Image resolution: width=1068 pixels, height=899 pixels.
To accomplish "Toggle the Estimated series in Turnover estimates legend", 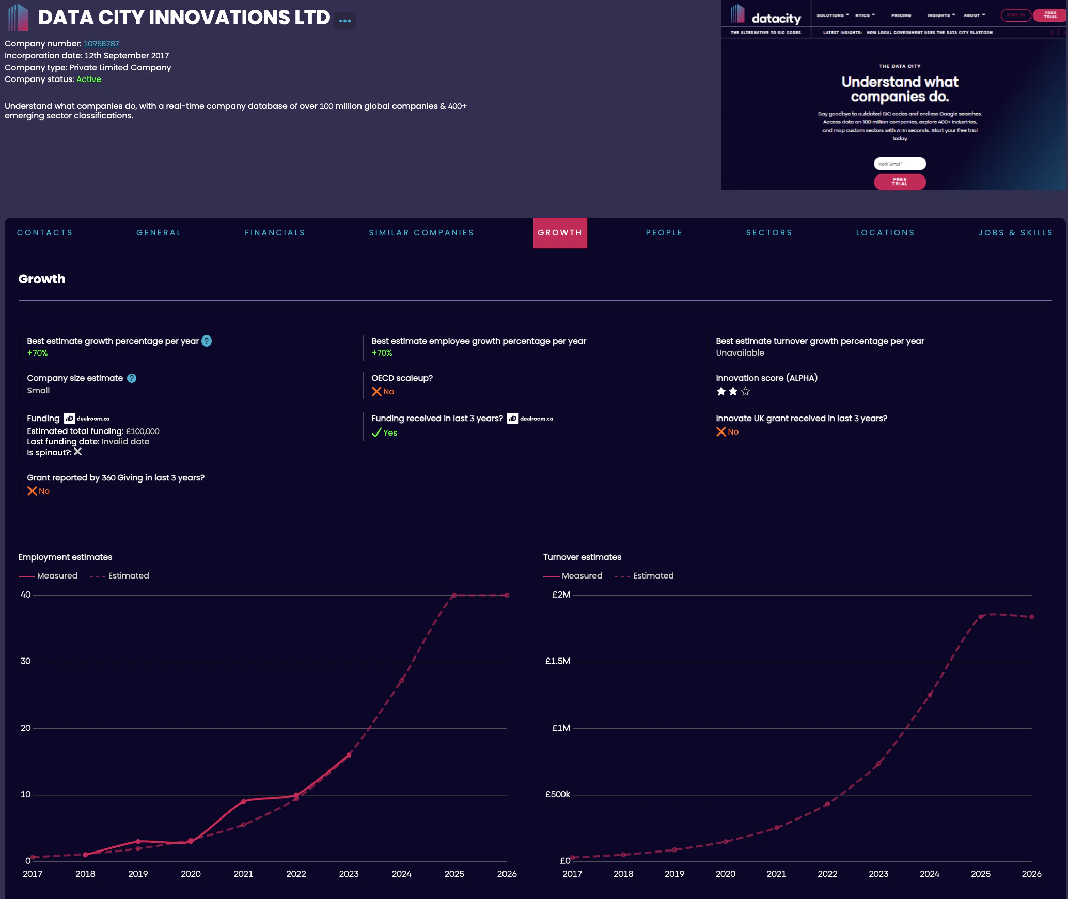I will (x=644, y=576).
